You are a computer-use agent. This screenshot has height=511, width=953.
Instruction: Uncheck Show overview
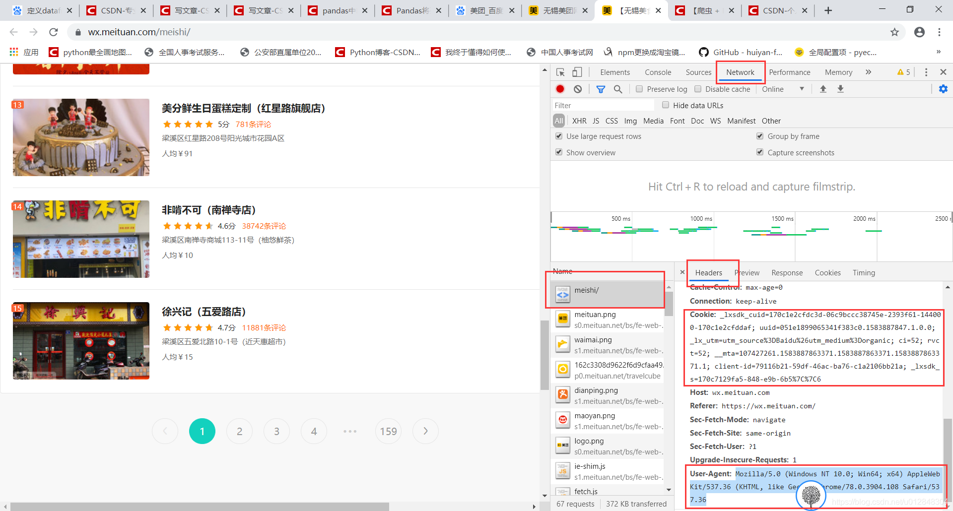tap(559, 152)
